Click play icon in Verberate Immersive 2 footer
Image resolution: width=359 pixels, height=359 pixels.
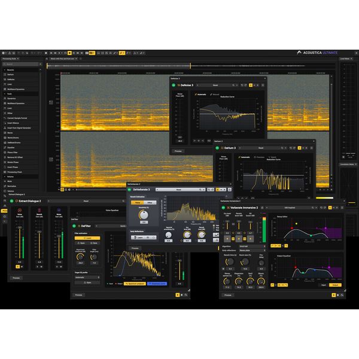tap(334, 295)
